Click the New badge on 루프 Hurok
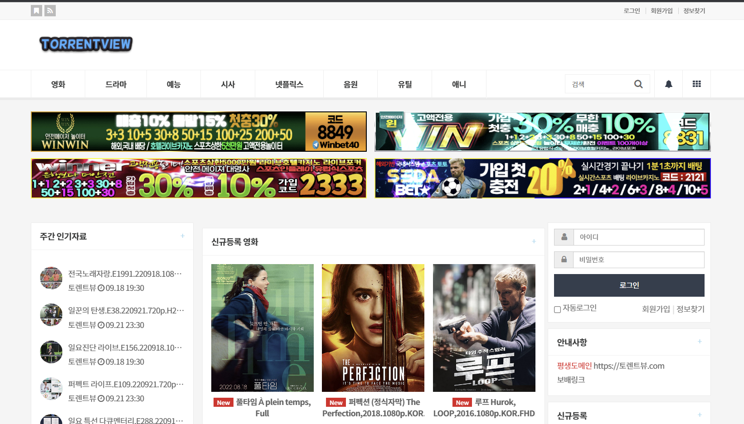Screen dimensions: 744x424 click(462, 402)
